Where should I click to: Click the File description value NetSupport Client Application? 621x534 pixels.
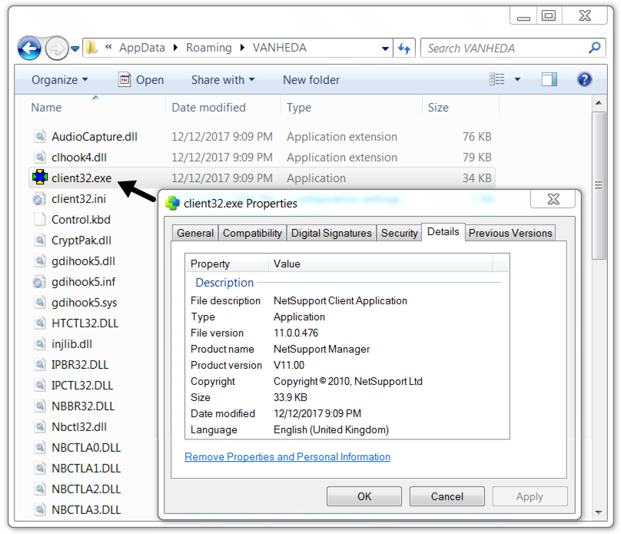tap(340, 301)
